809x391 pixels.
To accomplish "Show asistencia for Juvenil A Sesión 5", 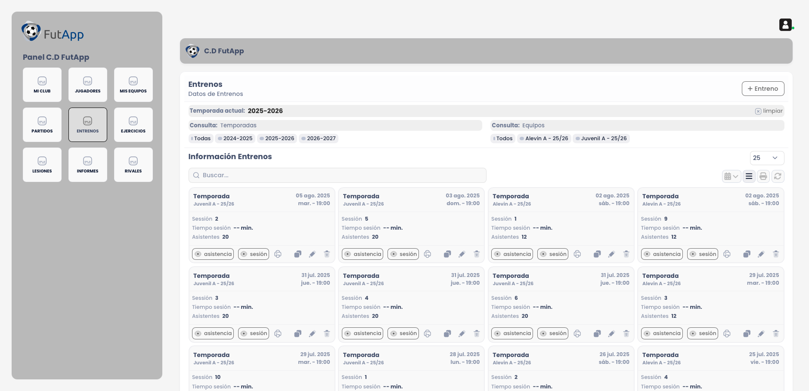I will pyautogui.click(x=363, y=254).
